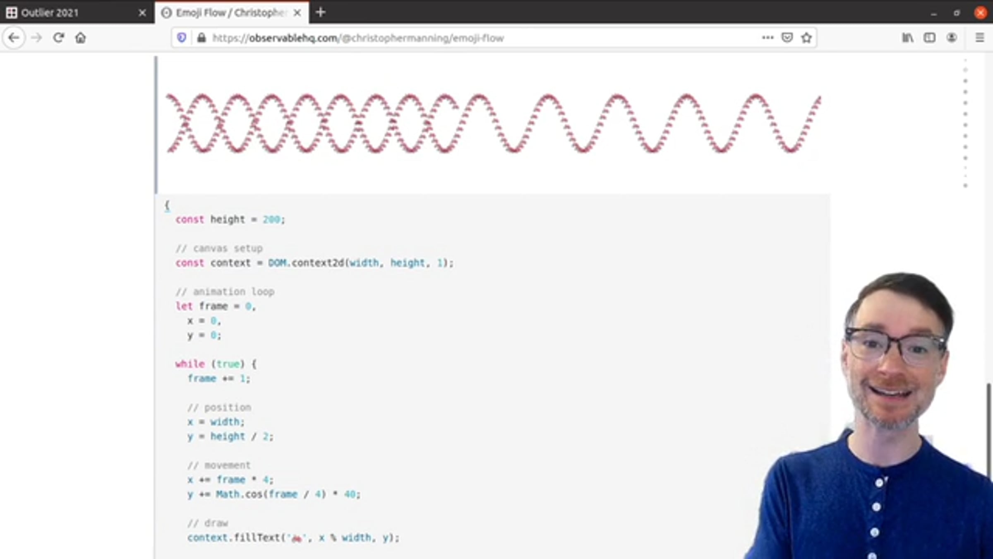Expand page actions three-dot menu
Viewport: 993px width, 559px height.
coord(768,38)
